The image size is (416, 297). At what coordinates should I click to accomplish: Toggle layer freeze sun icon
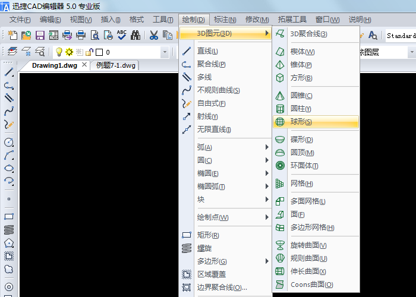[69, 52]
